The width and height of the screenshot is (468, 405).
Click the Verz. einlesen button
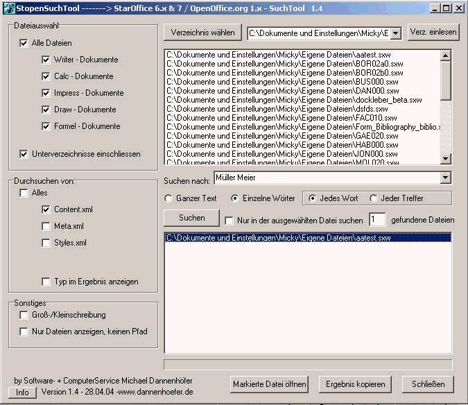tap(433, 32)
